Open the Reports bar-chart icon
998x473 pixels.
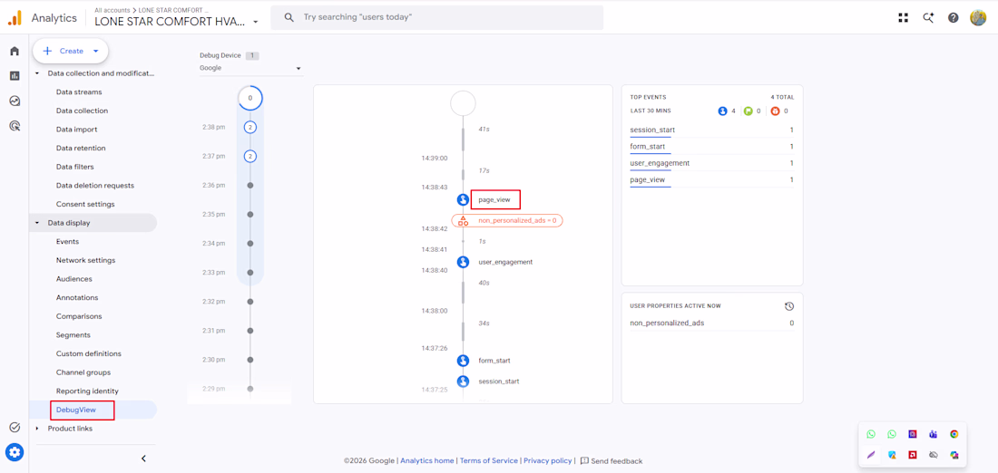15,75
